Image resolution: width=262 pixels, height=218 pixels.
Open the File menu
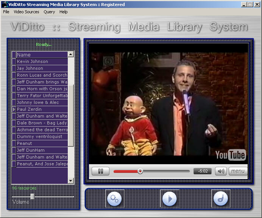tap(6, 12)
